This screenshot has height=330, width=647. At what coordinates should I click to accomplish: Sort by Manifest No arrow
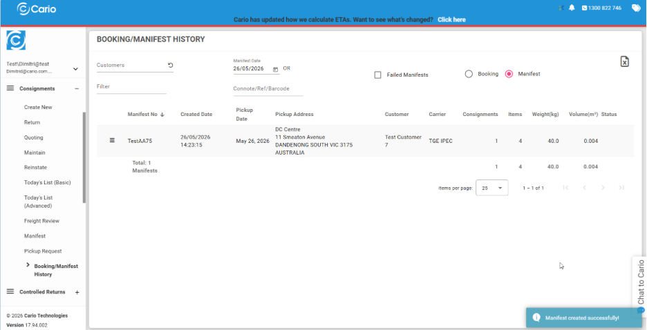(162, 115)
